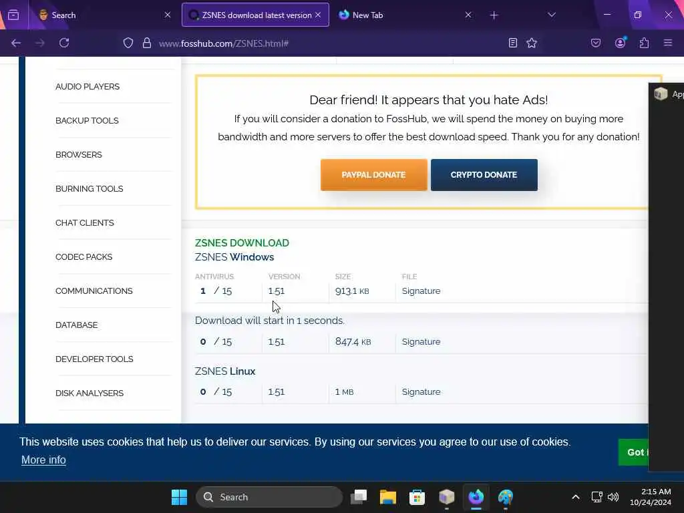This screenshot has height=513, width=684.
Task: Click the ZSNES Download heading
Action: click(242, 243)
